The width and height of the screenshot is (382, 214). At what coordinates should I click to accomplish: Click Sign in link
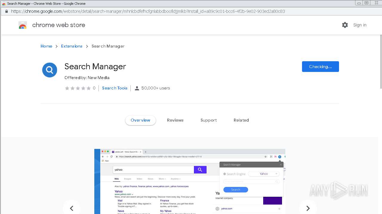[360, 25]
